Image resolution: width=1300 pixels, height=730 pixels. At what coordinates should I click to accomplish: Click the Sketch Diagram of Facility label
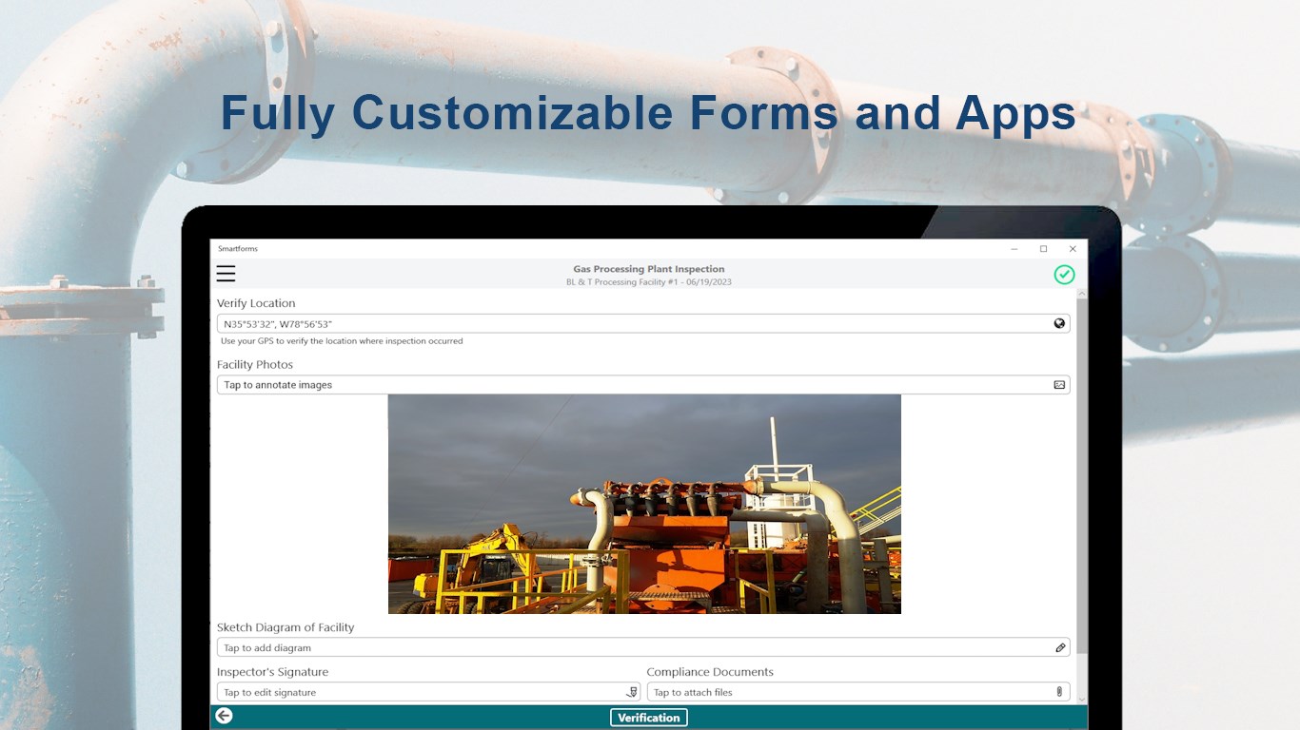(x=286, y=627)
